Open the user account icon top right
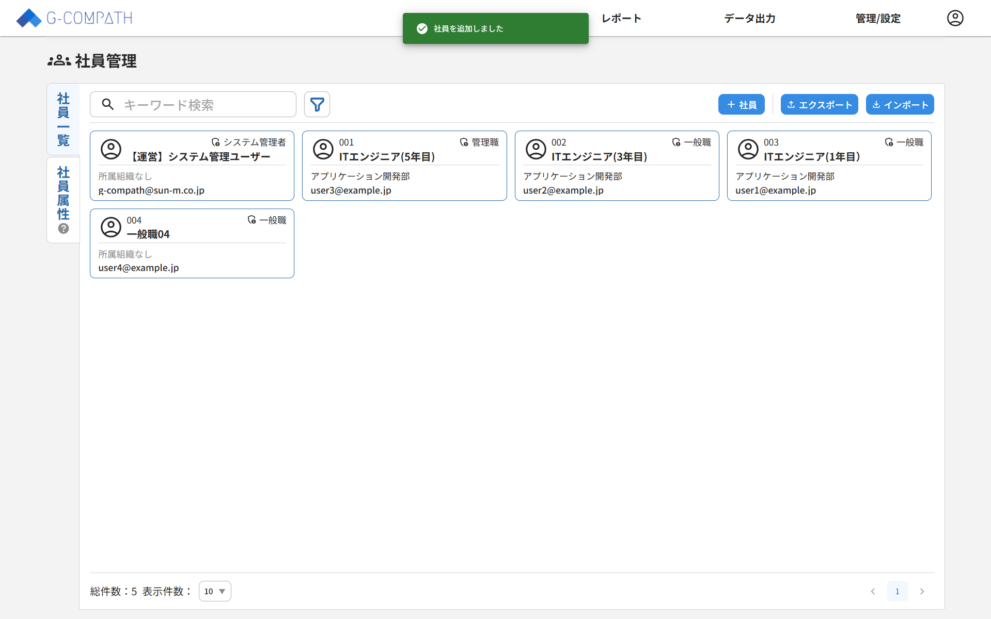The width and height of the screenshot is (991, 619). [955, 18]
